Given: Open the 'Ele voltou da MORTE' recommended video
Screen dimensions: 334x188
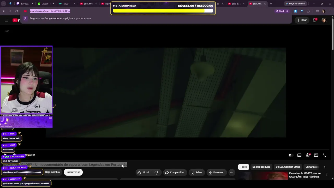Looking at the screenshot, I should coord(305,175).
